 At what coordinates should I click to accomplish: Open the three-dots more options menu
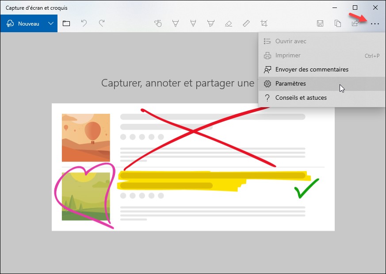375,24
